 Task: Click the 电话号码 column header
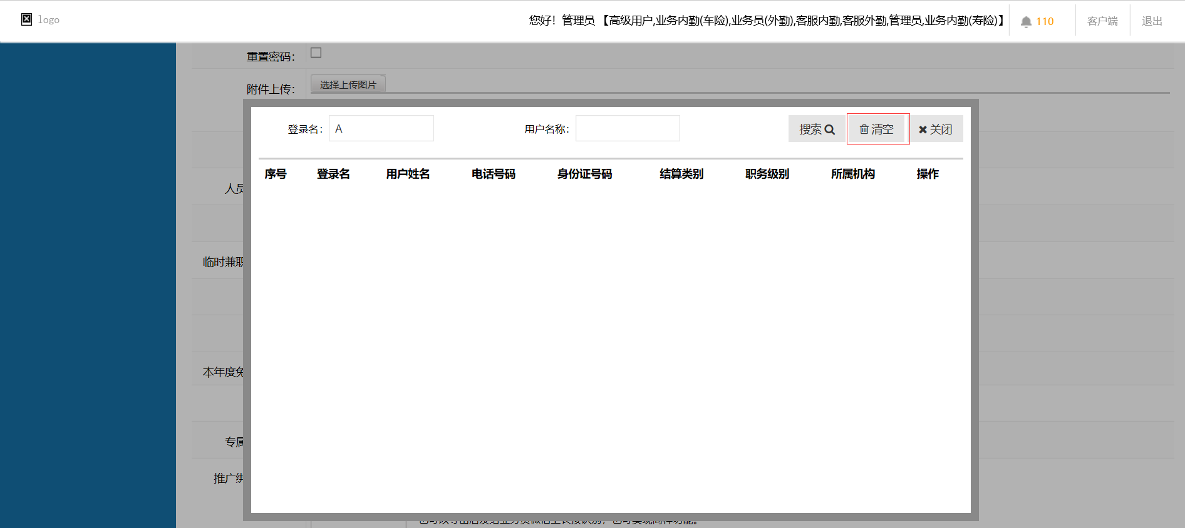(x=494, y=174)
